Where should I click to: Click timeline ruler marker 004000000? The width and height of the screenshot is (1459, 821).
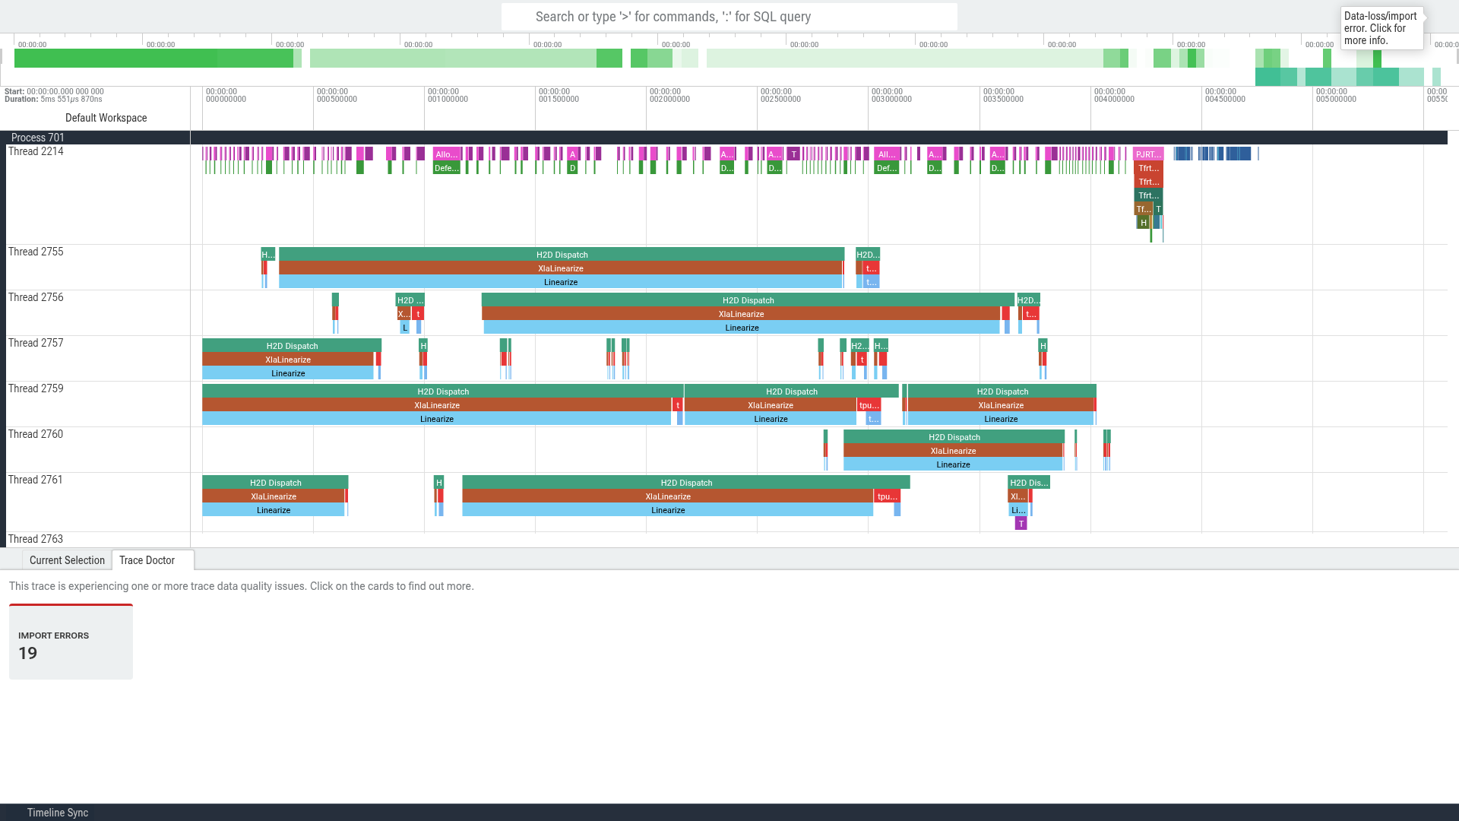tap(1114, 95)
